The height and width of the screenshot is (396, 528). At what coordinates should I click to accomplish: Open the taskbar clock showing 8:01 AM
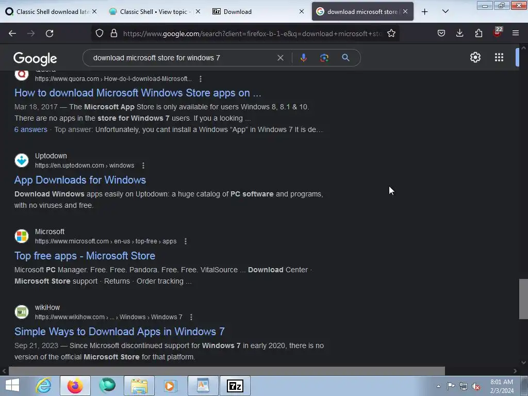pos(501,386)
